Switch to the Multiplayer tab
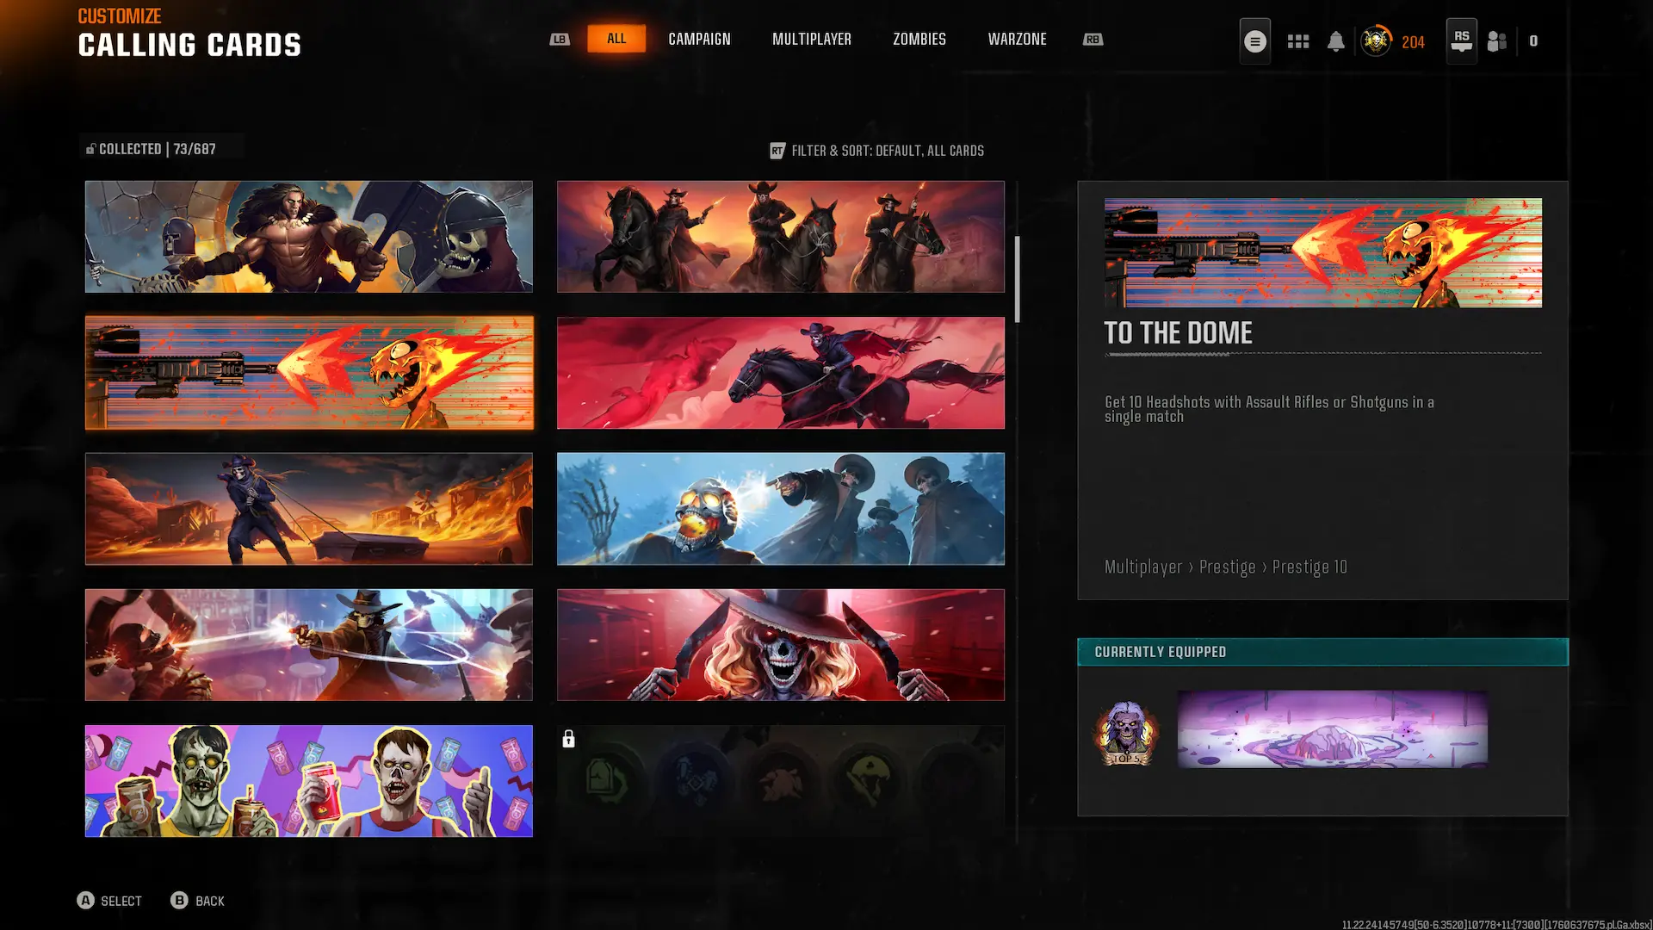The image size is (1653, 930). (x=811, y=40)
